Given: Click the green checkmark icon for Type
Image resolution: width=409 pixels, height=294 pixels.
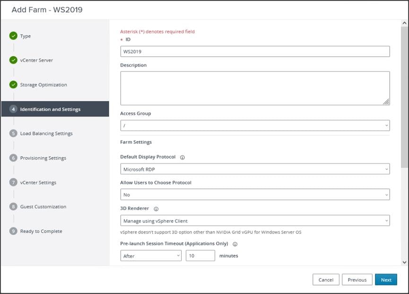Looking at the screenshot, I should [13, 36].
